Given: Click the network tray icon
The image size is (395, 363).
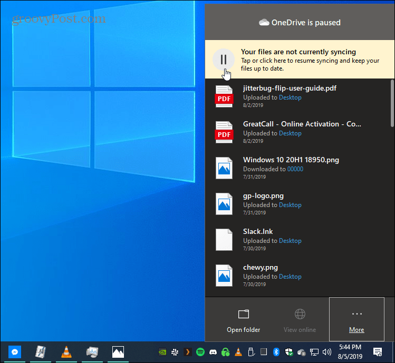Looking at the screenshot, I should tap(314, 352).
